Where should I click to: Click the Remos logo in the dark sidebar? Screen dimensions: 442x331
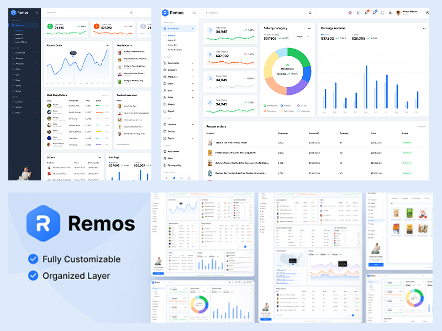click(x=20, y=12)
